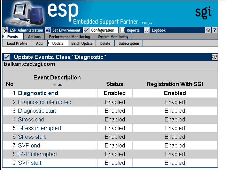The width and height of the screenshot is (226, 170).
Task: Select the Configuration menu
Action: click(103, 30)
